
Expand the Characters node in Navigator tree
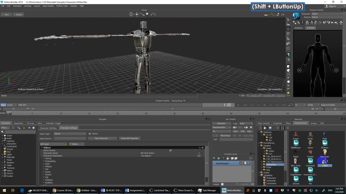[x=2, y=144]
